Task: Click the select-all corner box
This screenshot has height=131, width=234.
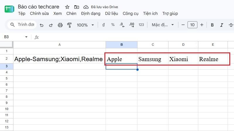Action: click(6, 45)
